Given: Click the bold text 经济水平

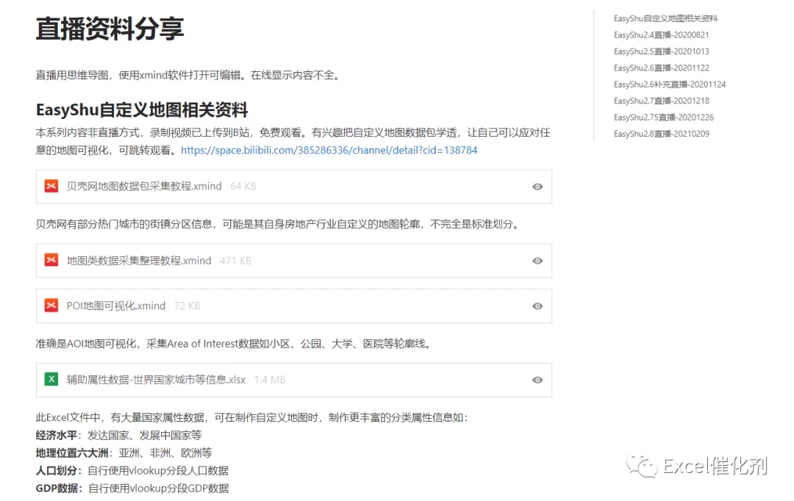Looking at the screenshot, I should coord(56,435).
